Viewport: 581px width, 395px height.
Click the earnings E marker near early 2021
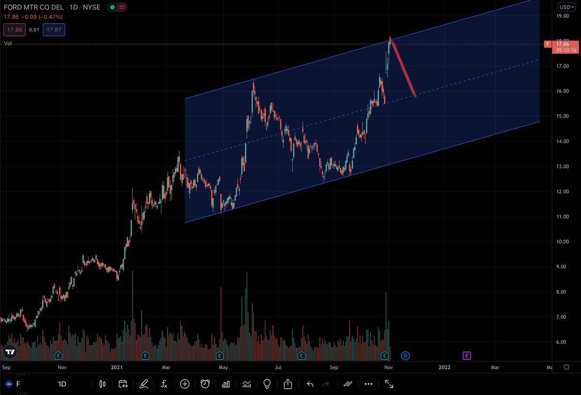[145, 356]
